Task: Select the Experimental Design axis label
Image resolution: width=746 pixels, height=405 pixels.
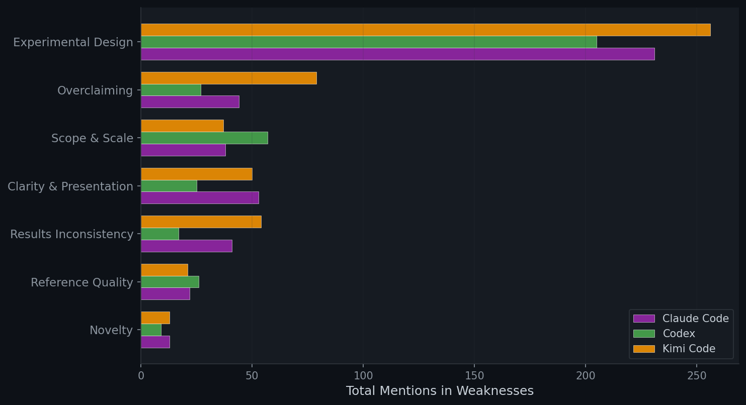Action: click(73, 42)
